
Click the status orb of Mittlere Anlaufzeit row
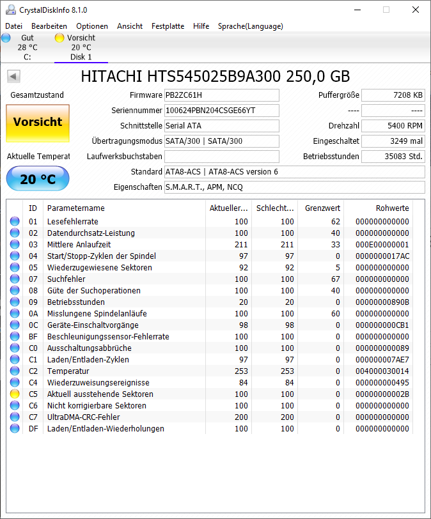pyautogui.click(x=15, y=244)
